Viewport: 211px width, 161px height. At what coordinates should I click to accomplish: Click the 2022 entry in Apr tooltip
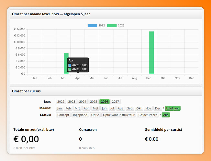coord(78,65)
